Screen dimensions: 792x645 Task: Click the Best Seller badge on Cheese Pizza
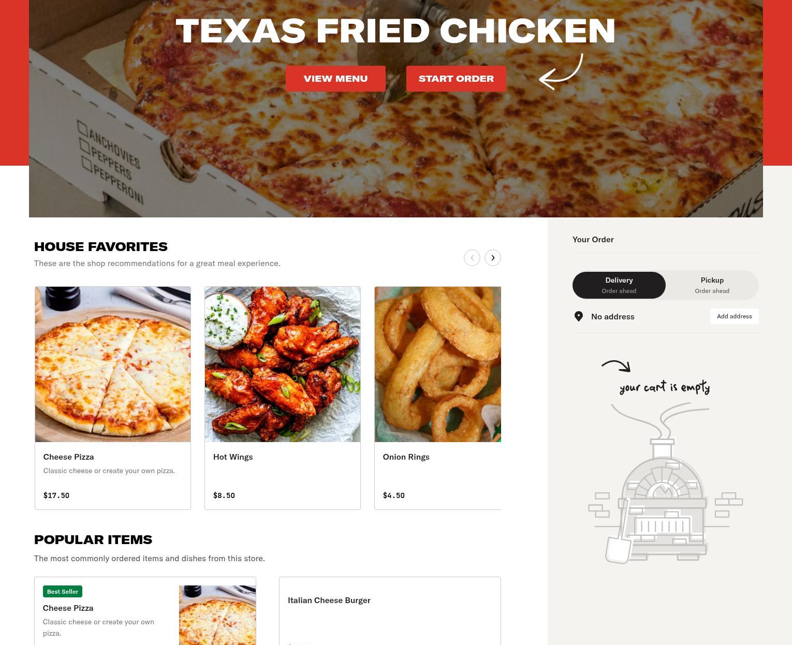[x=63, y=592]
